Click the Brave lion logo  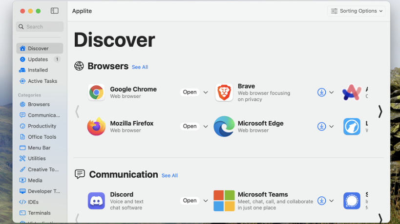[x=224, y=93]
